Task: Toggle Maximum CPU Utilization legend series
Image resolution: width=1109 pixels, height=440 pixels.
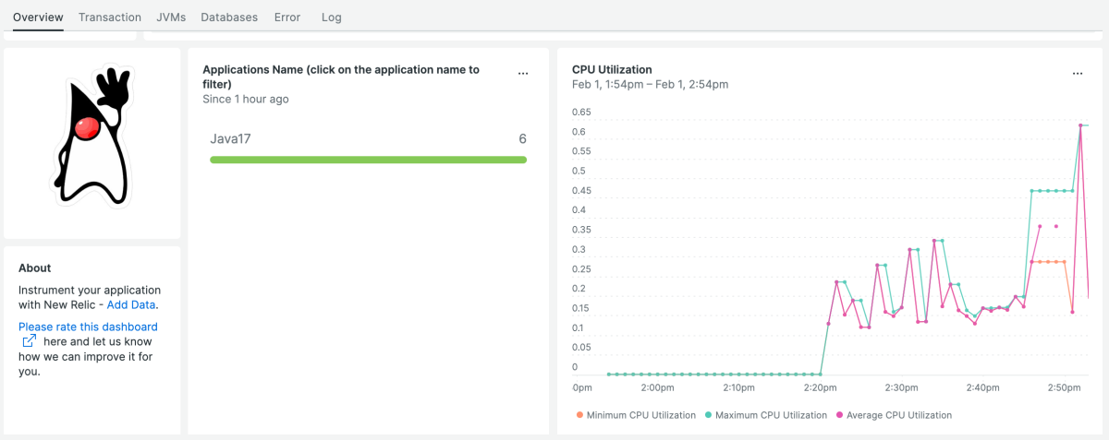Action: pyautogui.click(x=771, y=415)
